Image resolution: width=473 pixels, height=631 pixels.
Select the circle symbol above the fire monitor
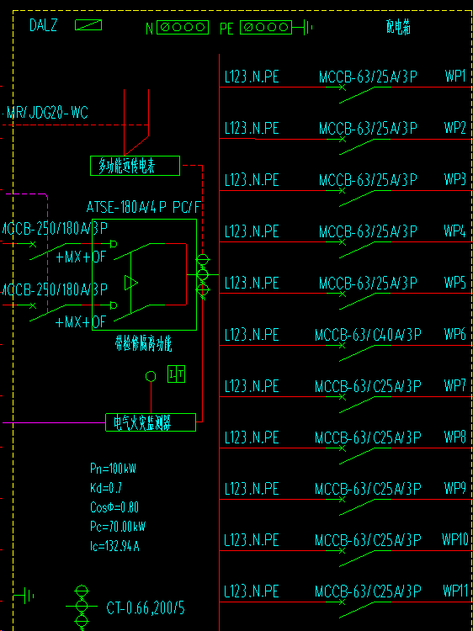(x=151, y=376)
